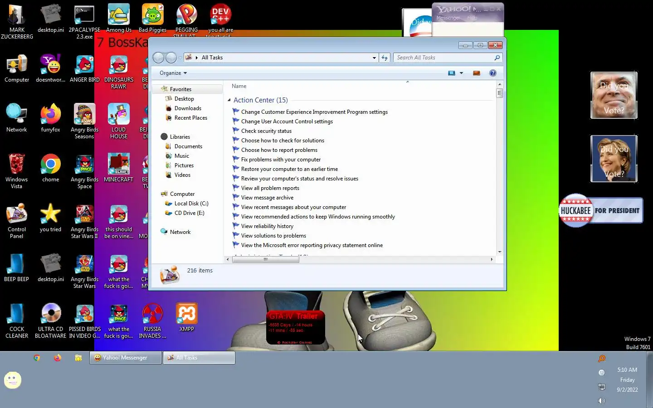Collapse the Action Center (15) group
This screenshot has width=653, height=408.
click(229, 100)
